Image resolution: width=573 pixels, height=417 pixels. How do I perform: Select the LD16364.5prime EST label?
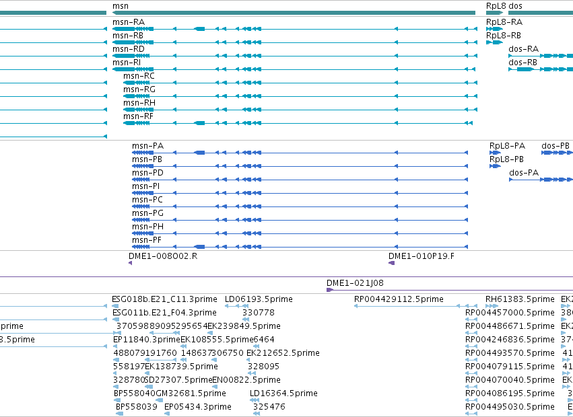click(x=283, y=393)
